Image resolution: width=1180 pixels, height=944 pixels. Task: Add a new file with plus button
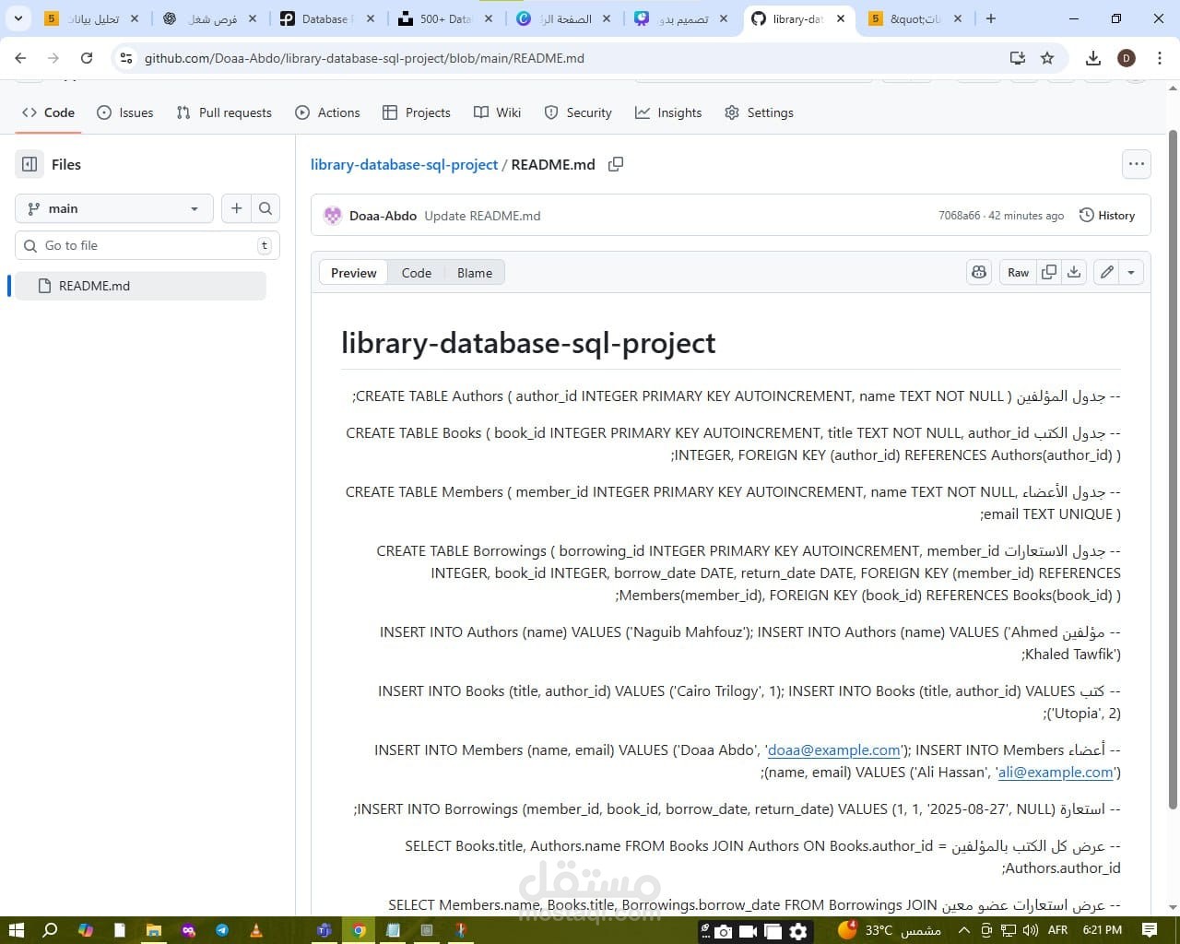(237, 208)
